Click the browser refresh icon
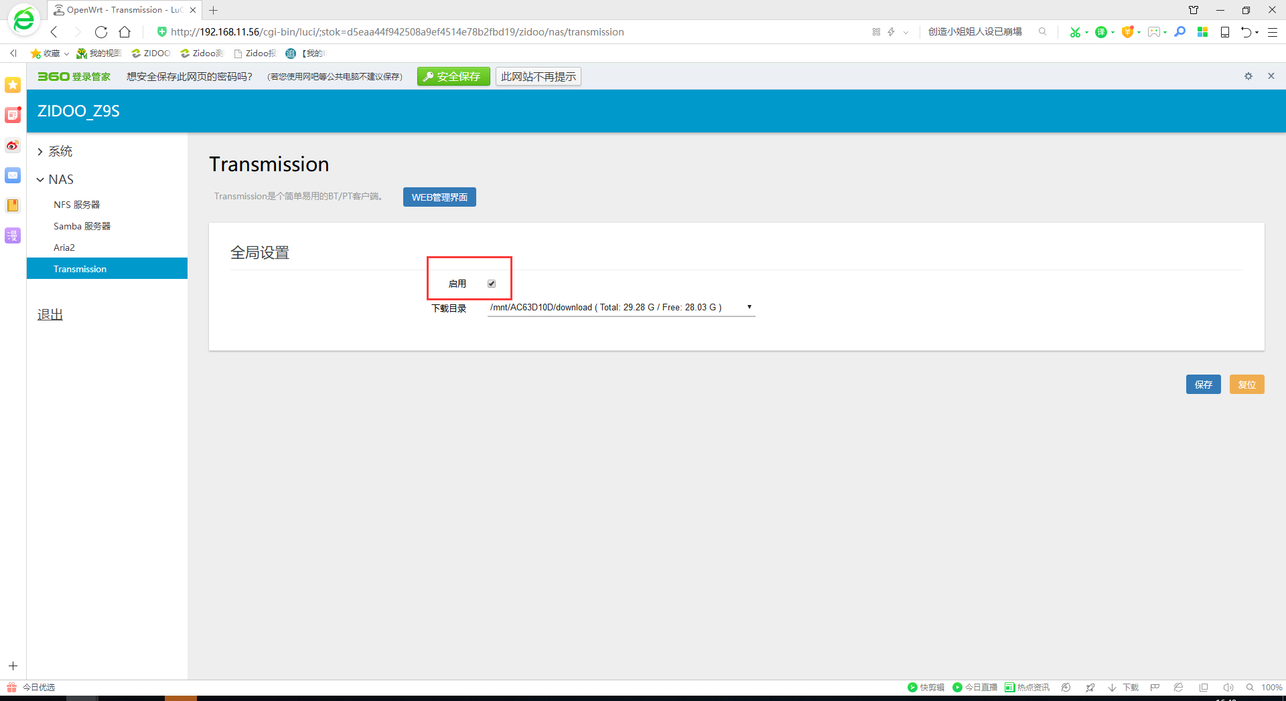This screenshot has width=1286, height=701. tap(101, 32)
